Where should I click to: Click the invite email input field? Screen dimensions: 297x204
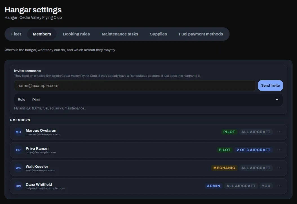tap(135, 86)
